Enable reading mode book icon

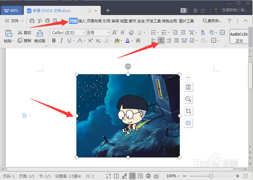pos(116,176)
